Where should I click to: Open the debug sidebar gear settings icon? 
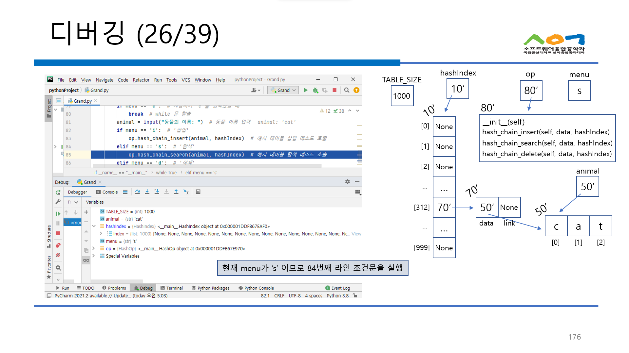58,267
